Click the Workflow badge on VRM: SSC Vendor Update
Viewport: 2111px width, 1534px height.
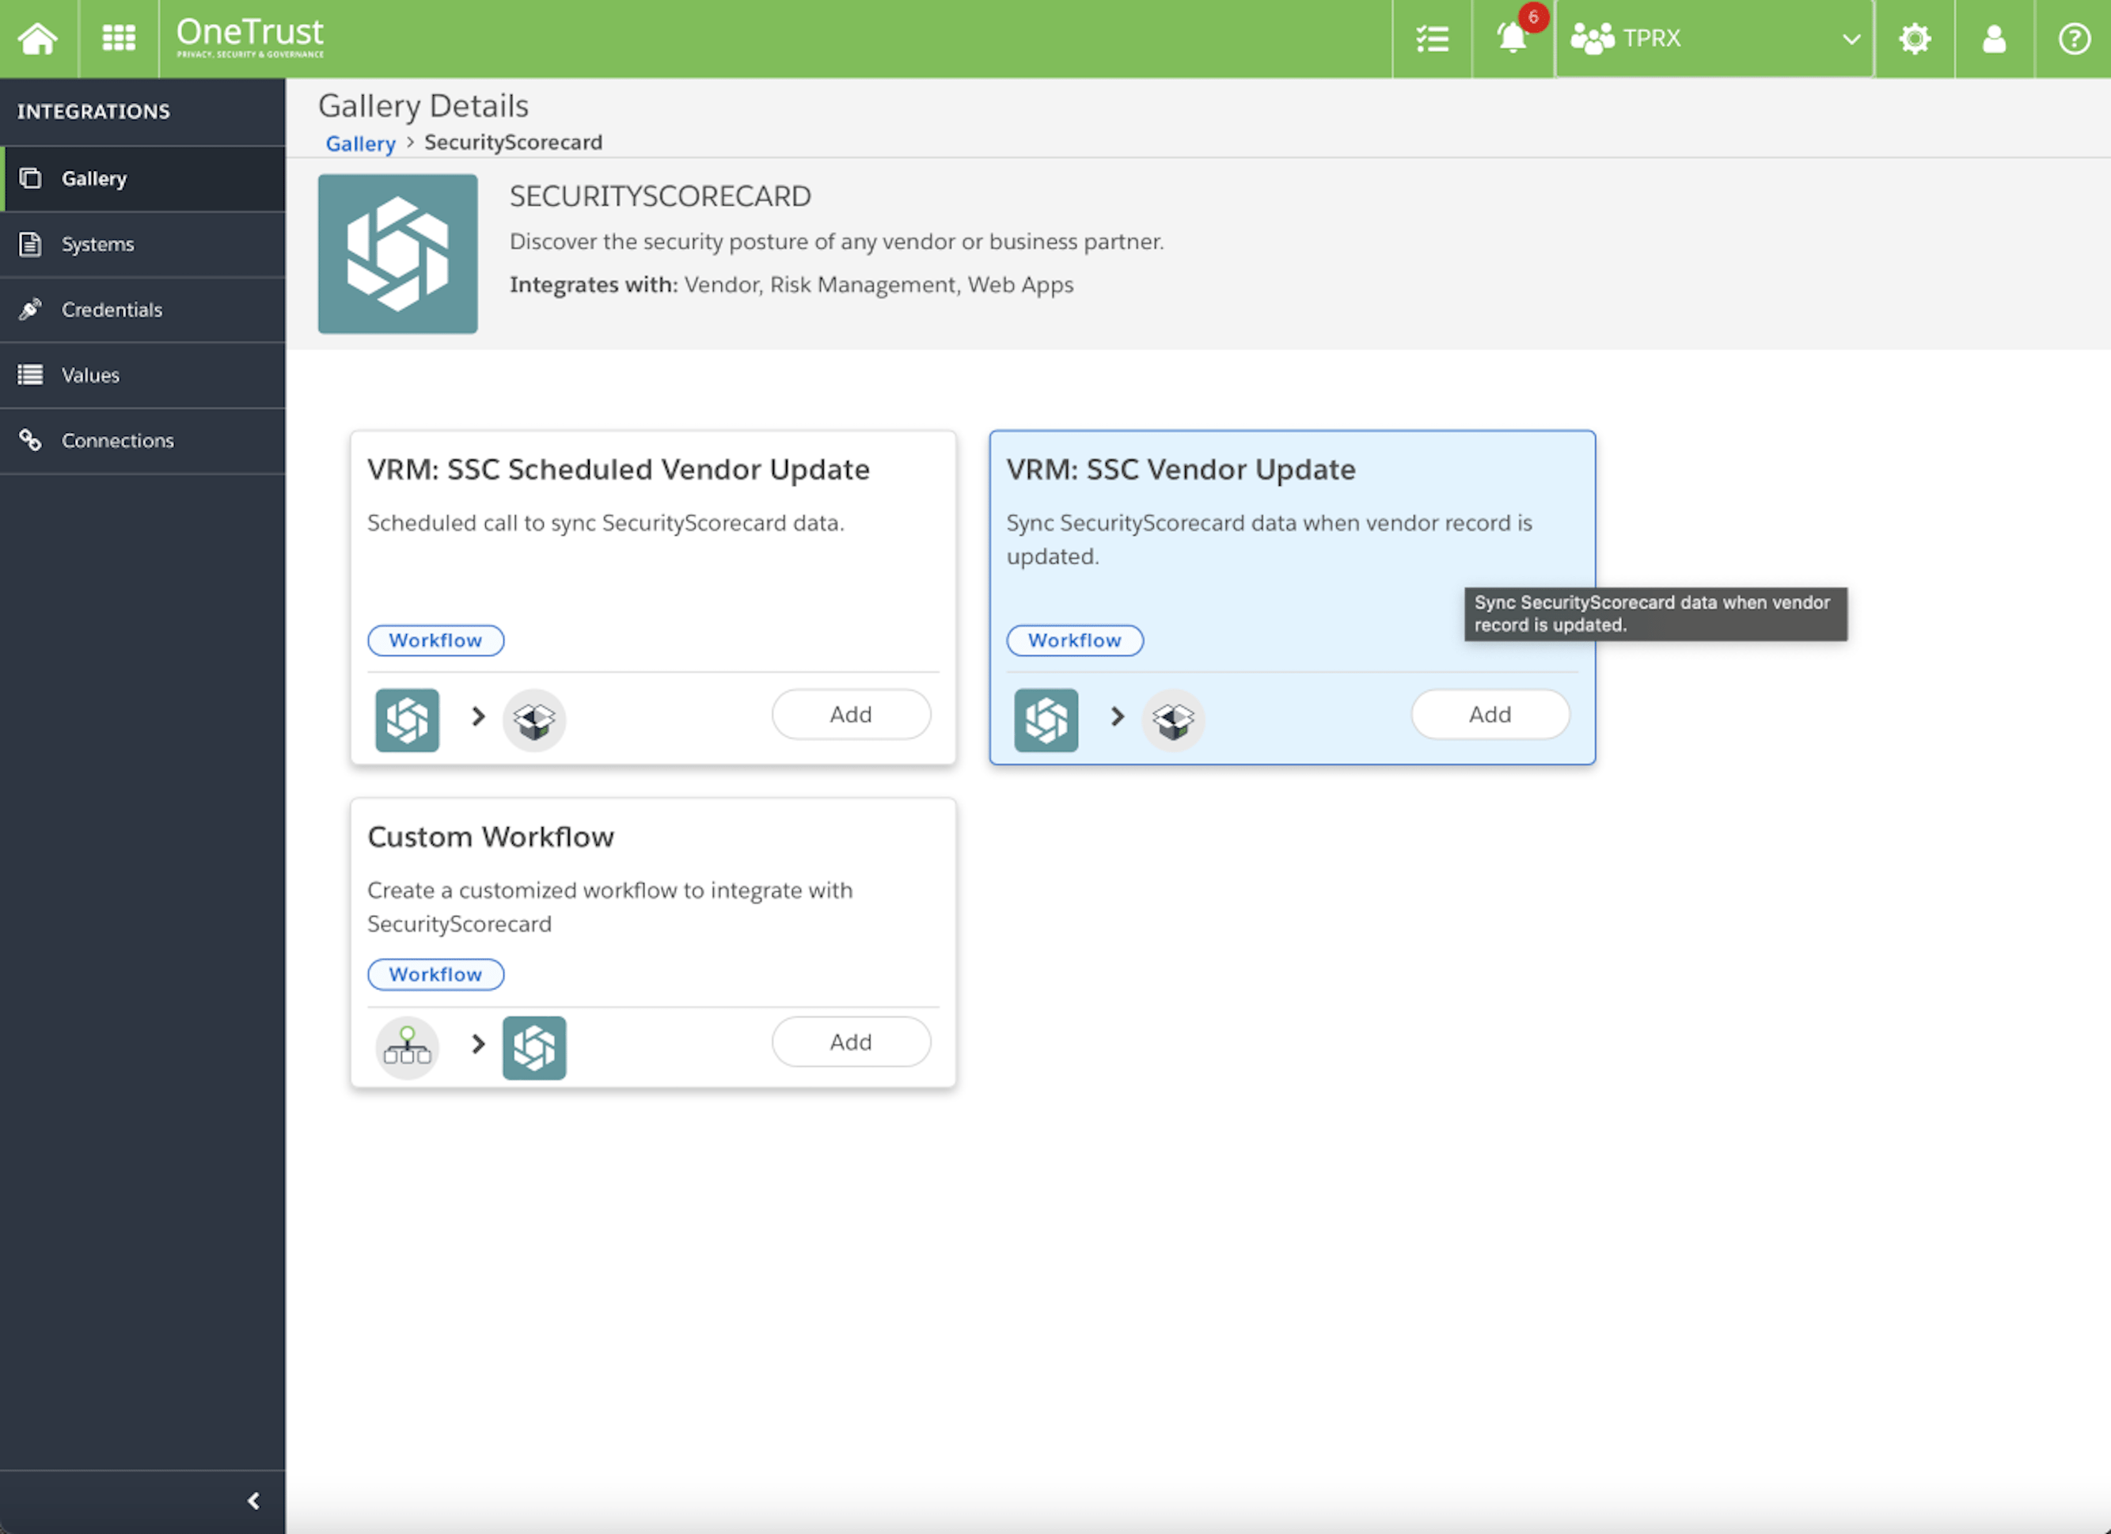tap(1074, 640)
